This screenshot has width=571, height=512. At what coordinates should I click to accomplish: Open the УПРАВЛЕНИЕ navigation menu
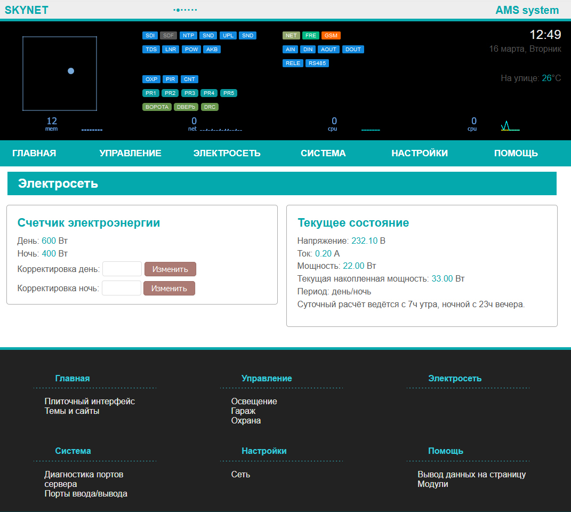(x=130, y=154)
